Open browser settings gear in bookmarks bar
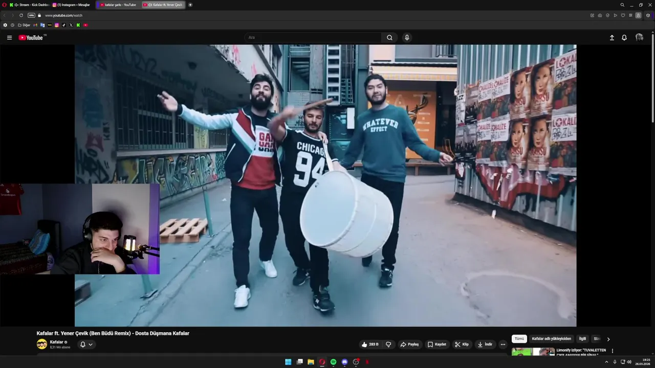The height and width of the screenshot is (368, 655). 5,25
